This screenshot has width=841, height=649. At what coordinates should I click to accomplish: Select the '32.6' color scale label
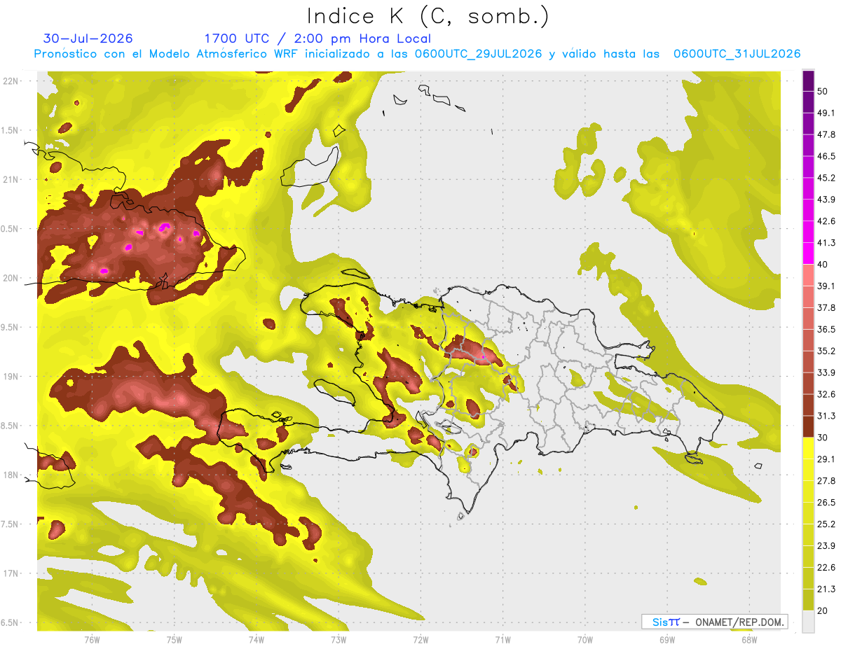[826, 394]
